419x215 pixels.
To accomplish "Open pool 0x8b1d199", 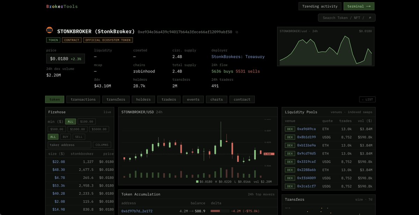I will coord(306,137).
